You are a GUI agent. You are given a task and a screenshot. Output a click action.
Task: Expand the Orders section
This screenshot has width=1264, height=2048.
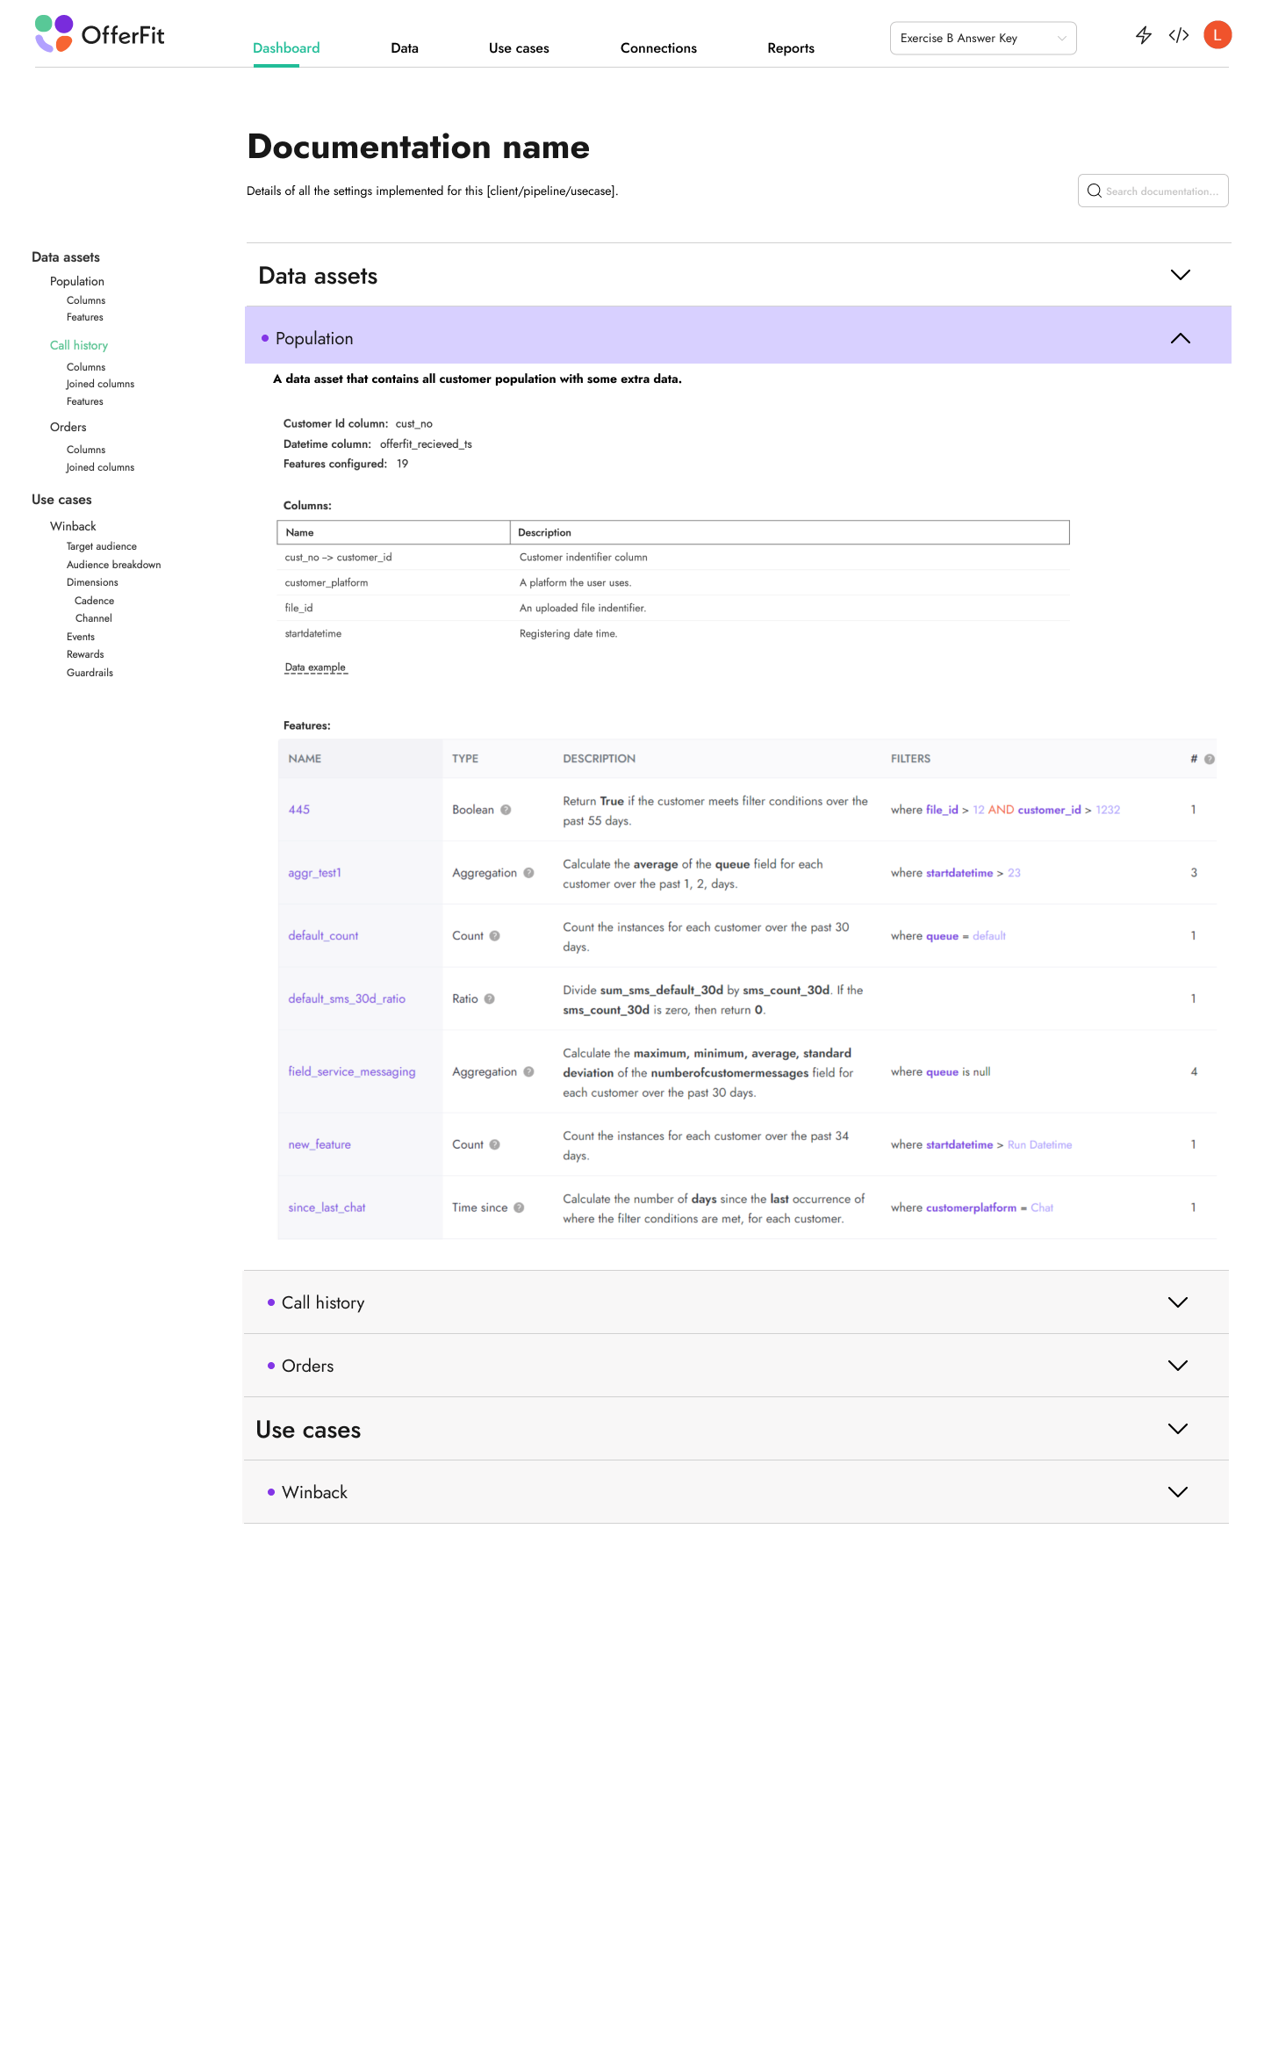[x=1177, y=1366]
